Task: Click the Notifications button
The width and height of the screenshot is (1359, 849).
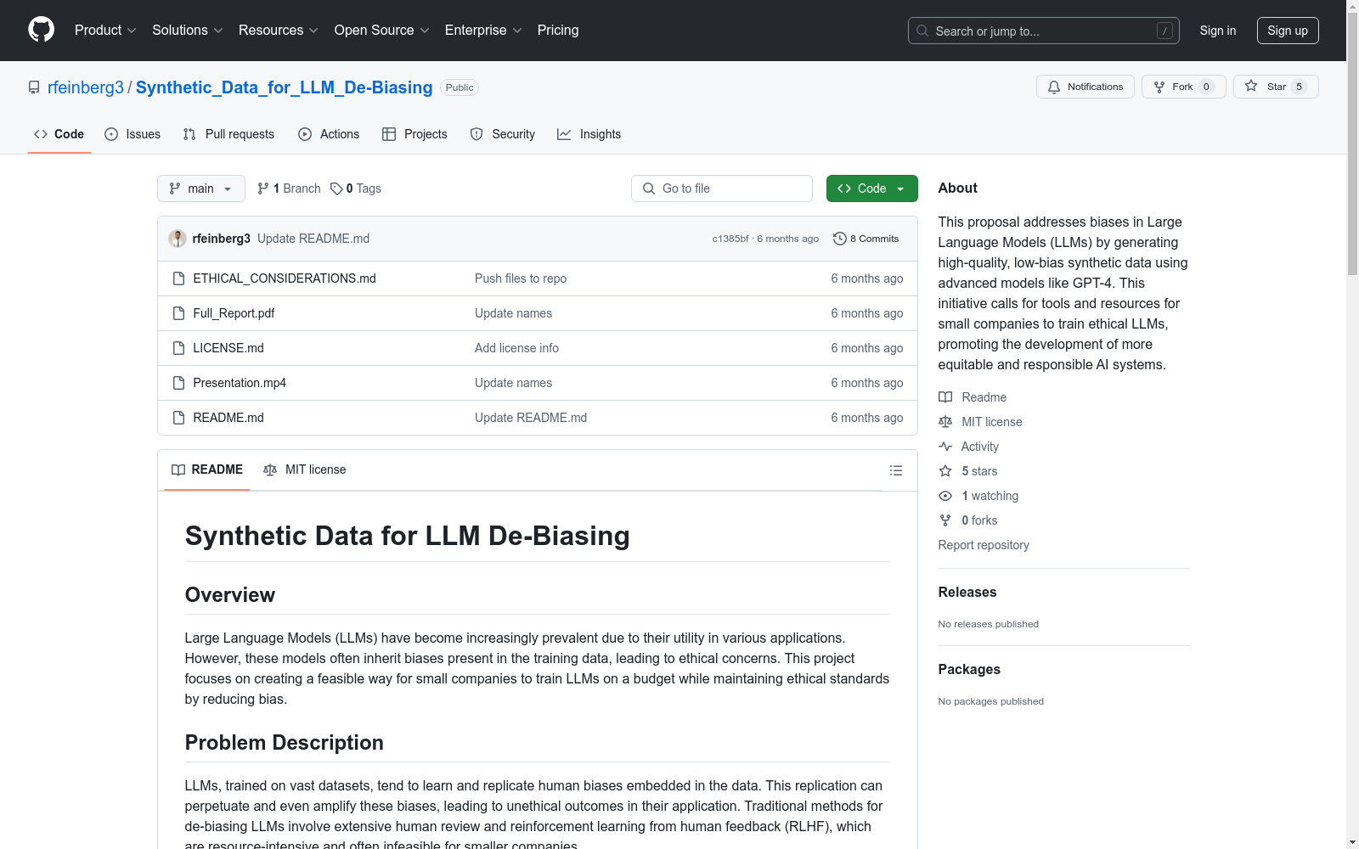Action: 1086,87
